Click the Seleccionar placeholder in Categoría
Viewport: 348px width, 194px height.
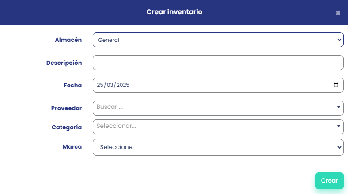(116, 126)
